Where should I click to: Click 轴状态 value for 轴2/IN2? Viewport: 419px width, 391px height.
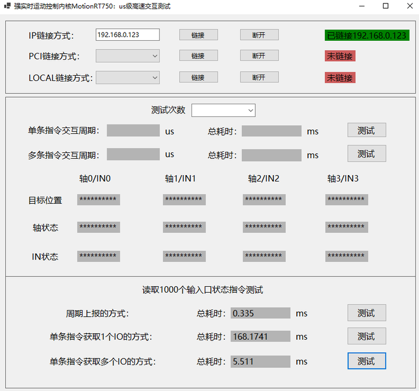pos(264,227)
